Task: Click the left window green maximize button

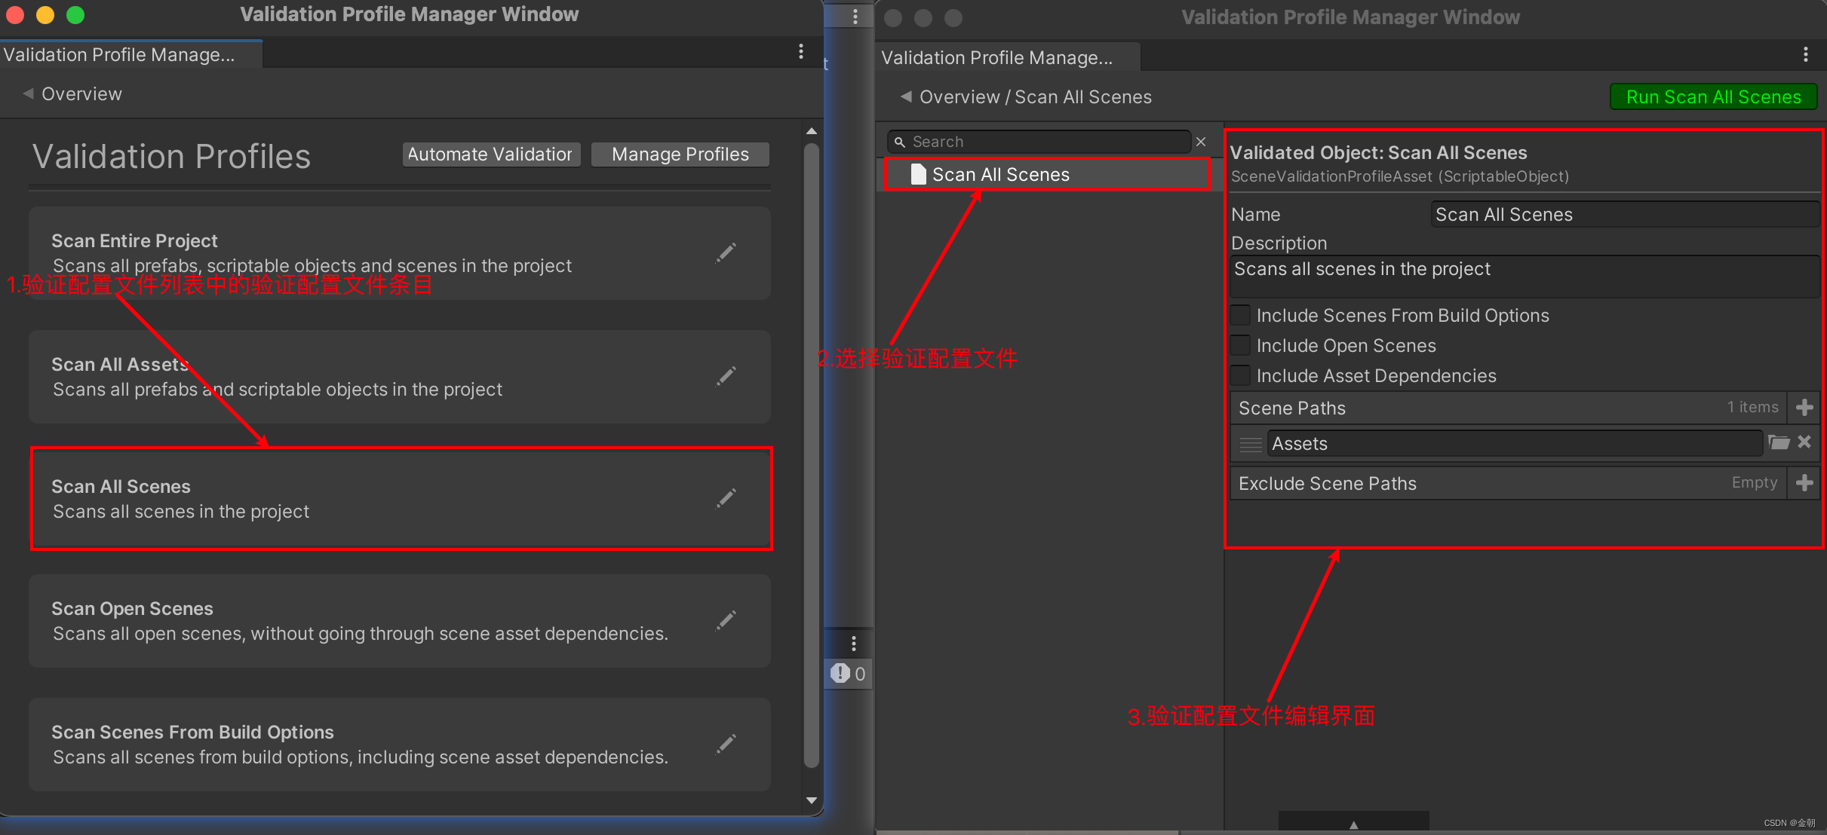Action: pos(75,15)
